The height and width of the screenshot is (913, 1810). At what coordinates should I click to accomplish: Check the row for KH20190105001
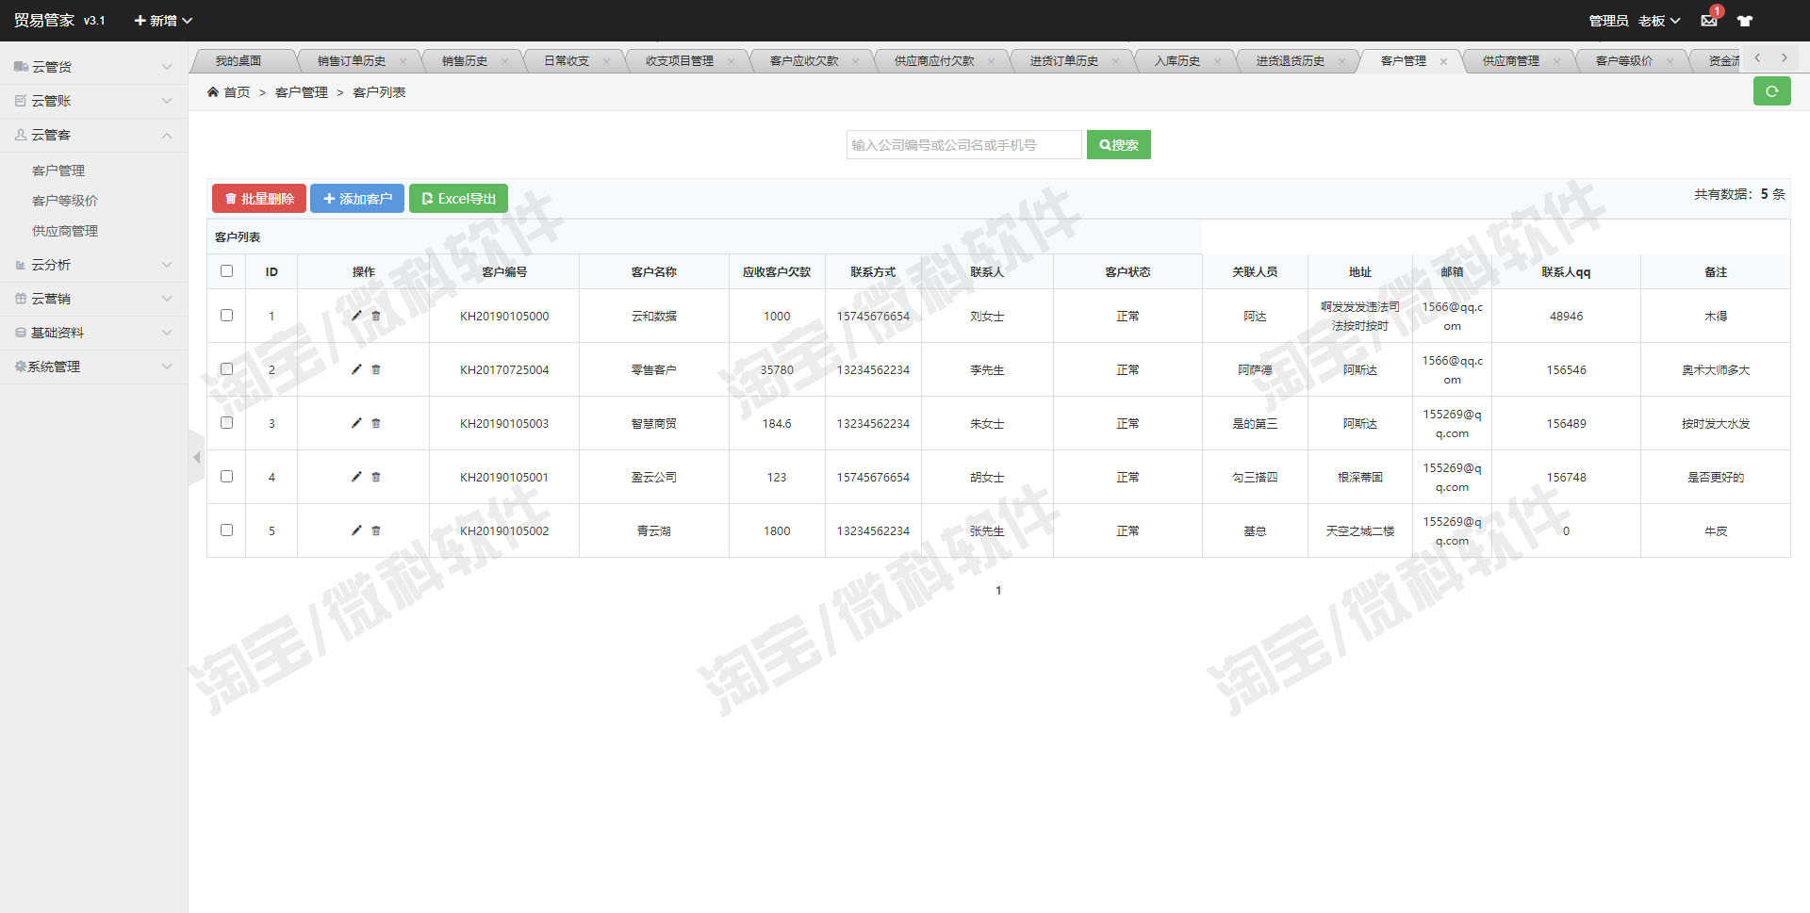[226, 476]
